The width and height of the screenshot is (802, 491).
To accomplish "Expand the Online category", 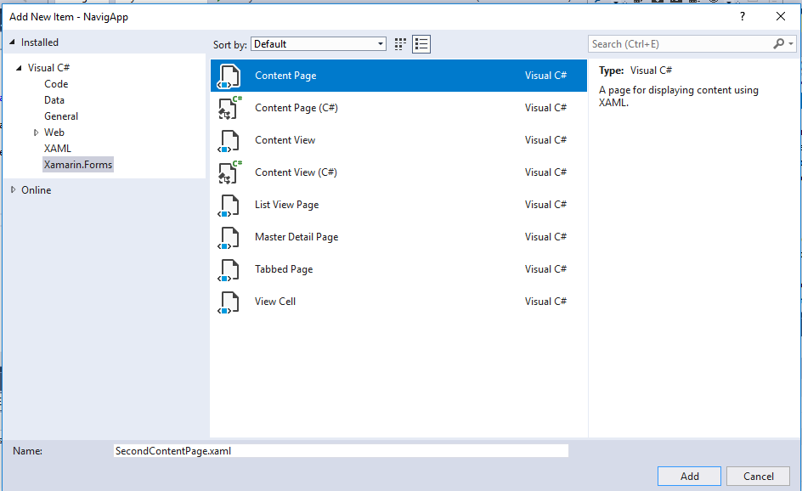I will (x=13, y=190).
